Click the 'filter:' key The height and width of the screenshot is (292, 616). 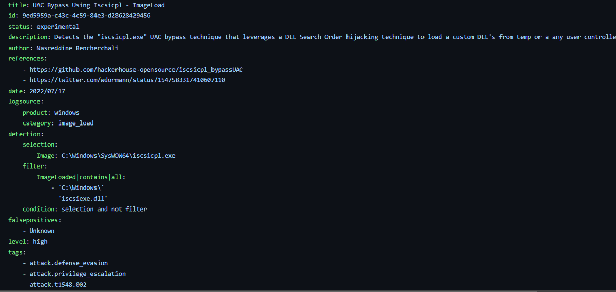coord(35,166)
